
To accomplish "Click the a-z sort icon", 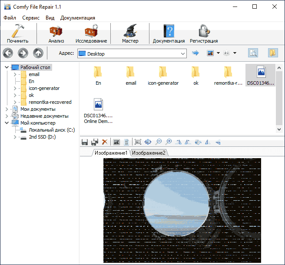I will (x=226, y=53).
